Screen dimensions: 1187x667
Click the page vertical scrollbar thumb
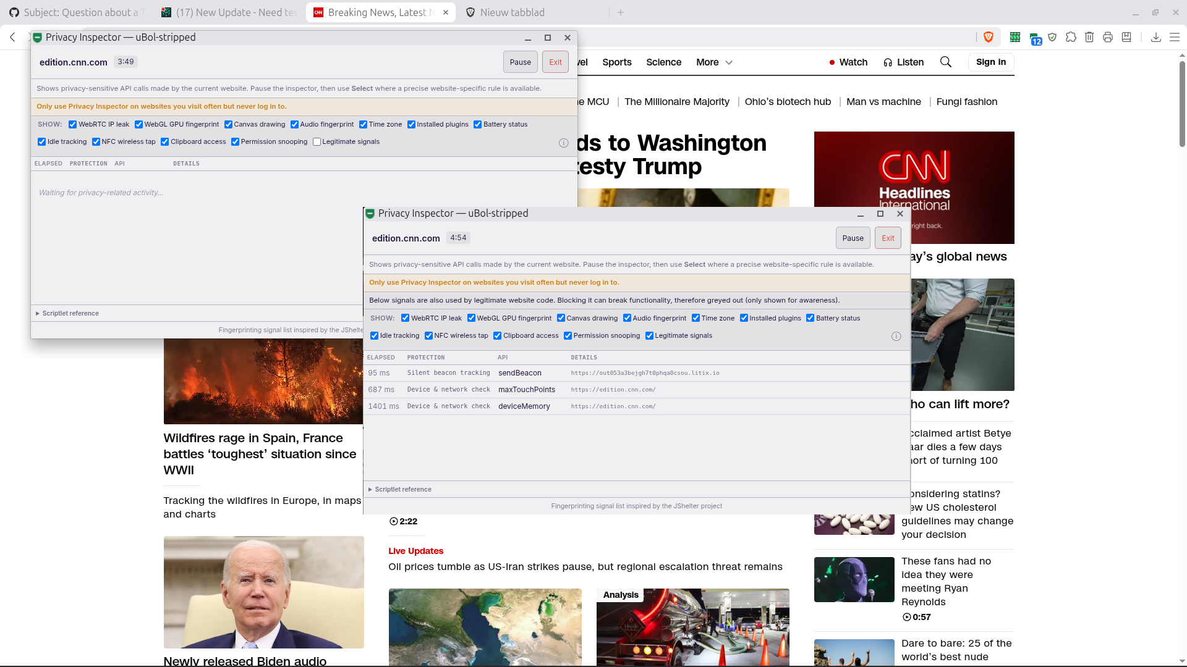[1182, 102]
